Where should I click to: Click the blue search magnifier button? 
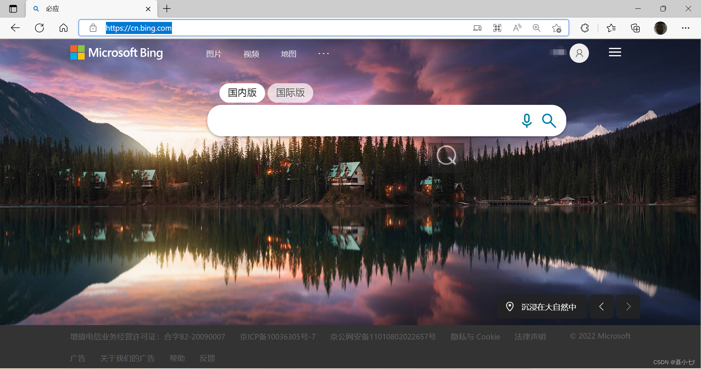[549, 121]
